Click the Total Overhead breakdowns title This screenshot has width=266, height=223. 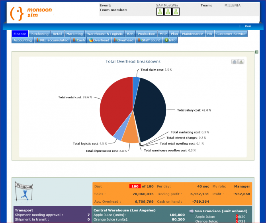click(133, 61)
